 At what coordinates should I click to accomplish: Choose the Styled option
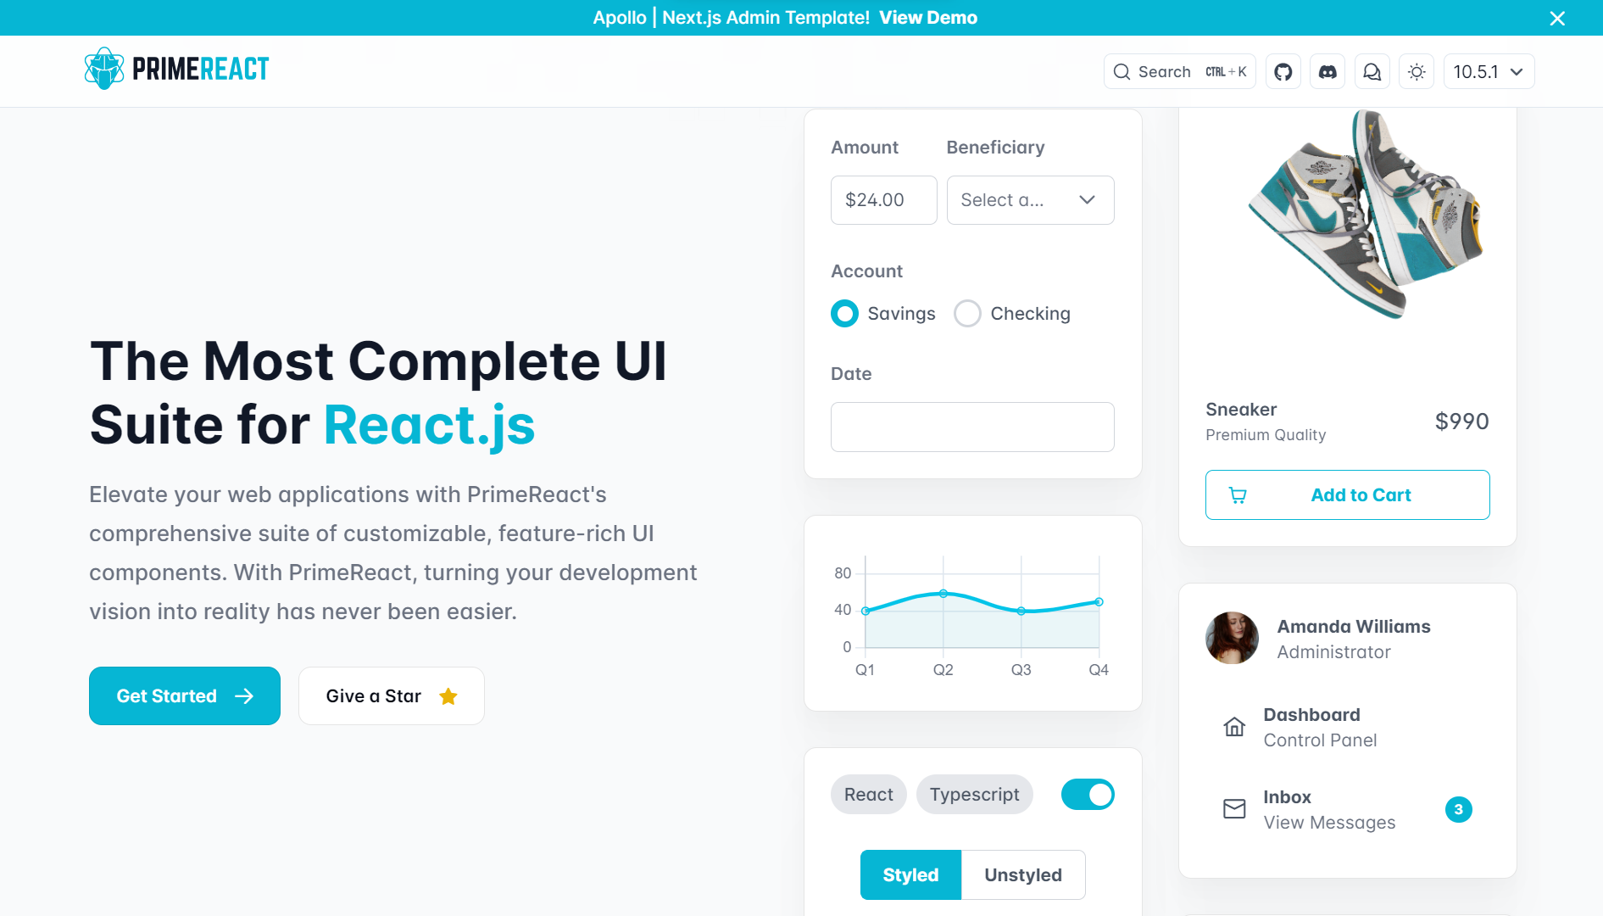910,875
